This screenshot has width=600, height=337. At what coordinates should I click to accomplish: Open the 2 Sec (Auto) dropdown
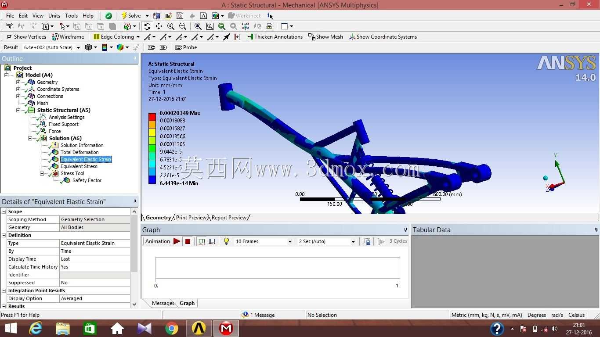pyautogui.click(x=353, y=241)
